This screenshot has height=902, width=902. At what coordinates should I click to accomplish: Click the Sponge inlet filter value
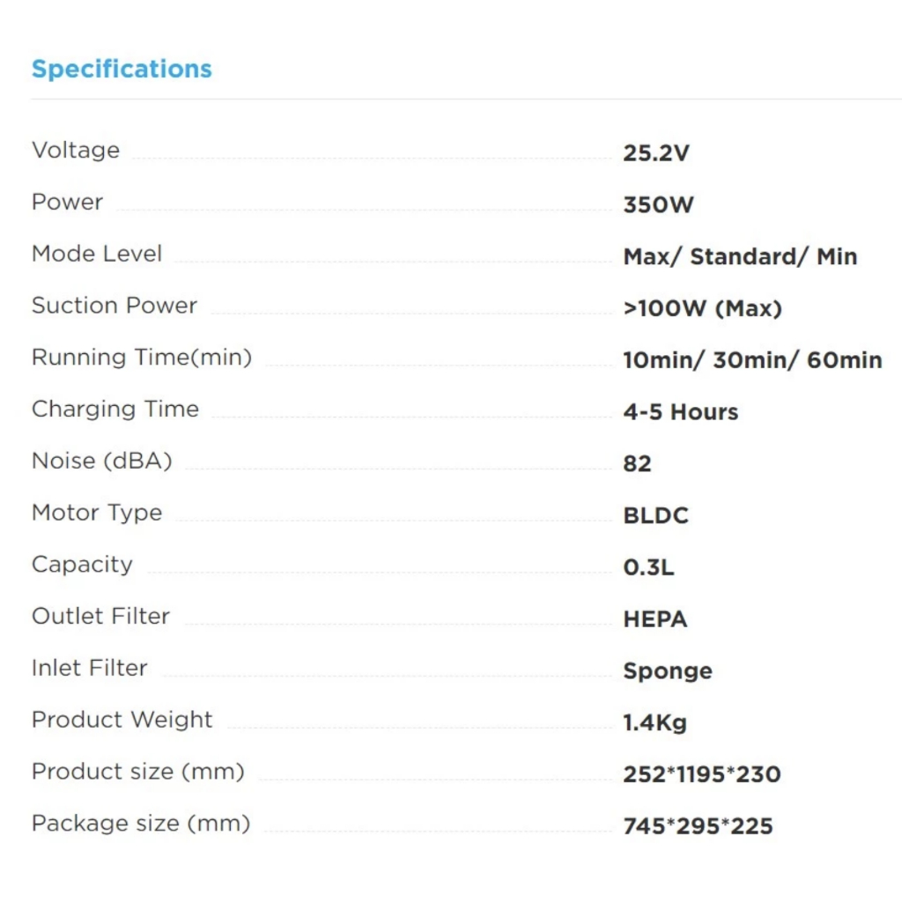coord(667,671)
